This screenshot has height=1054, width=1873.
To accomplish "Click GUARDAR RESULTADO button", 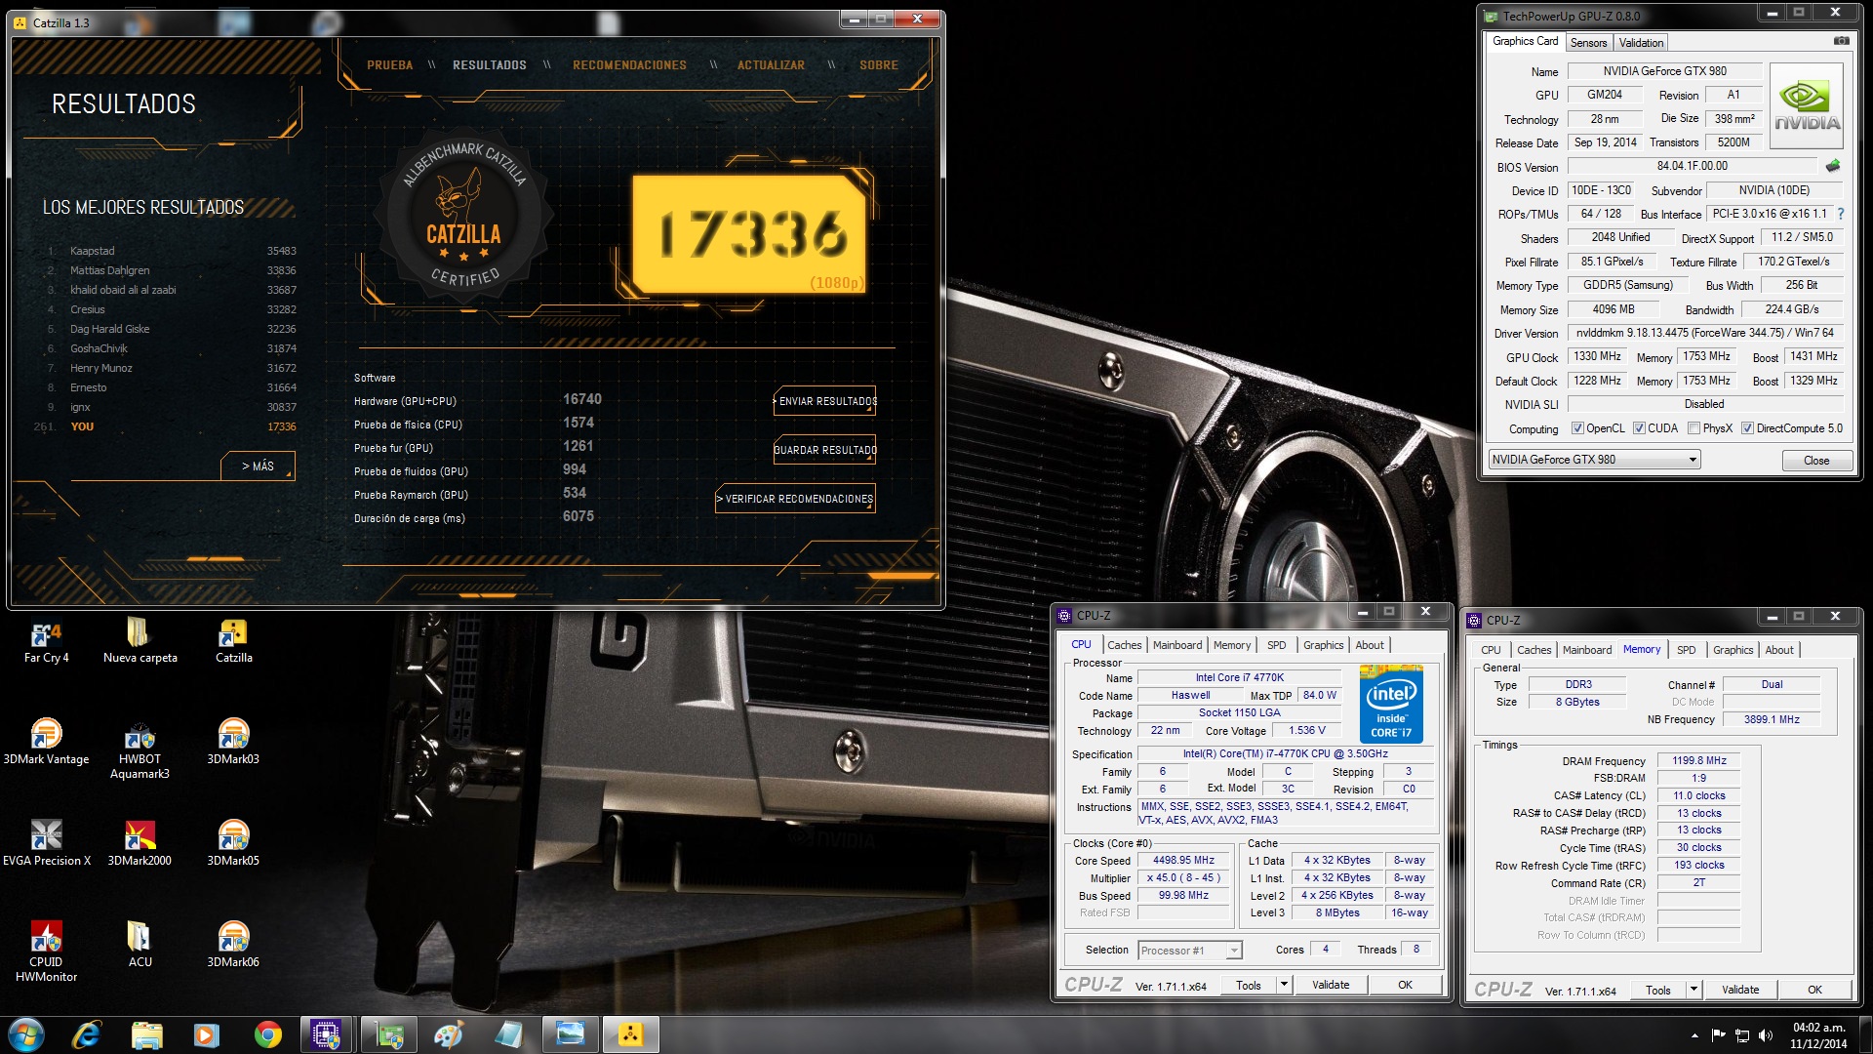I will 824,450.
